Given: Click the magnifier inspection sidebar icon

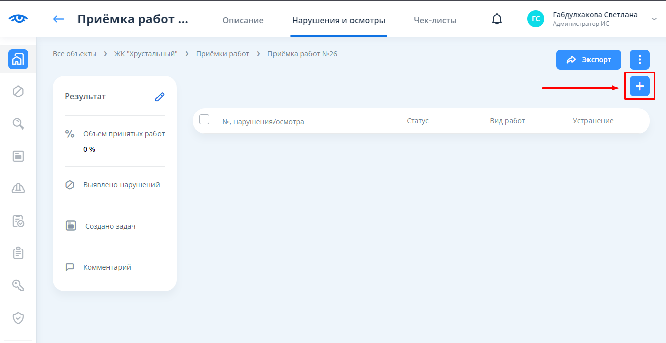Looking at the screenshot, I should tap(18, 124).
